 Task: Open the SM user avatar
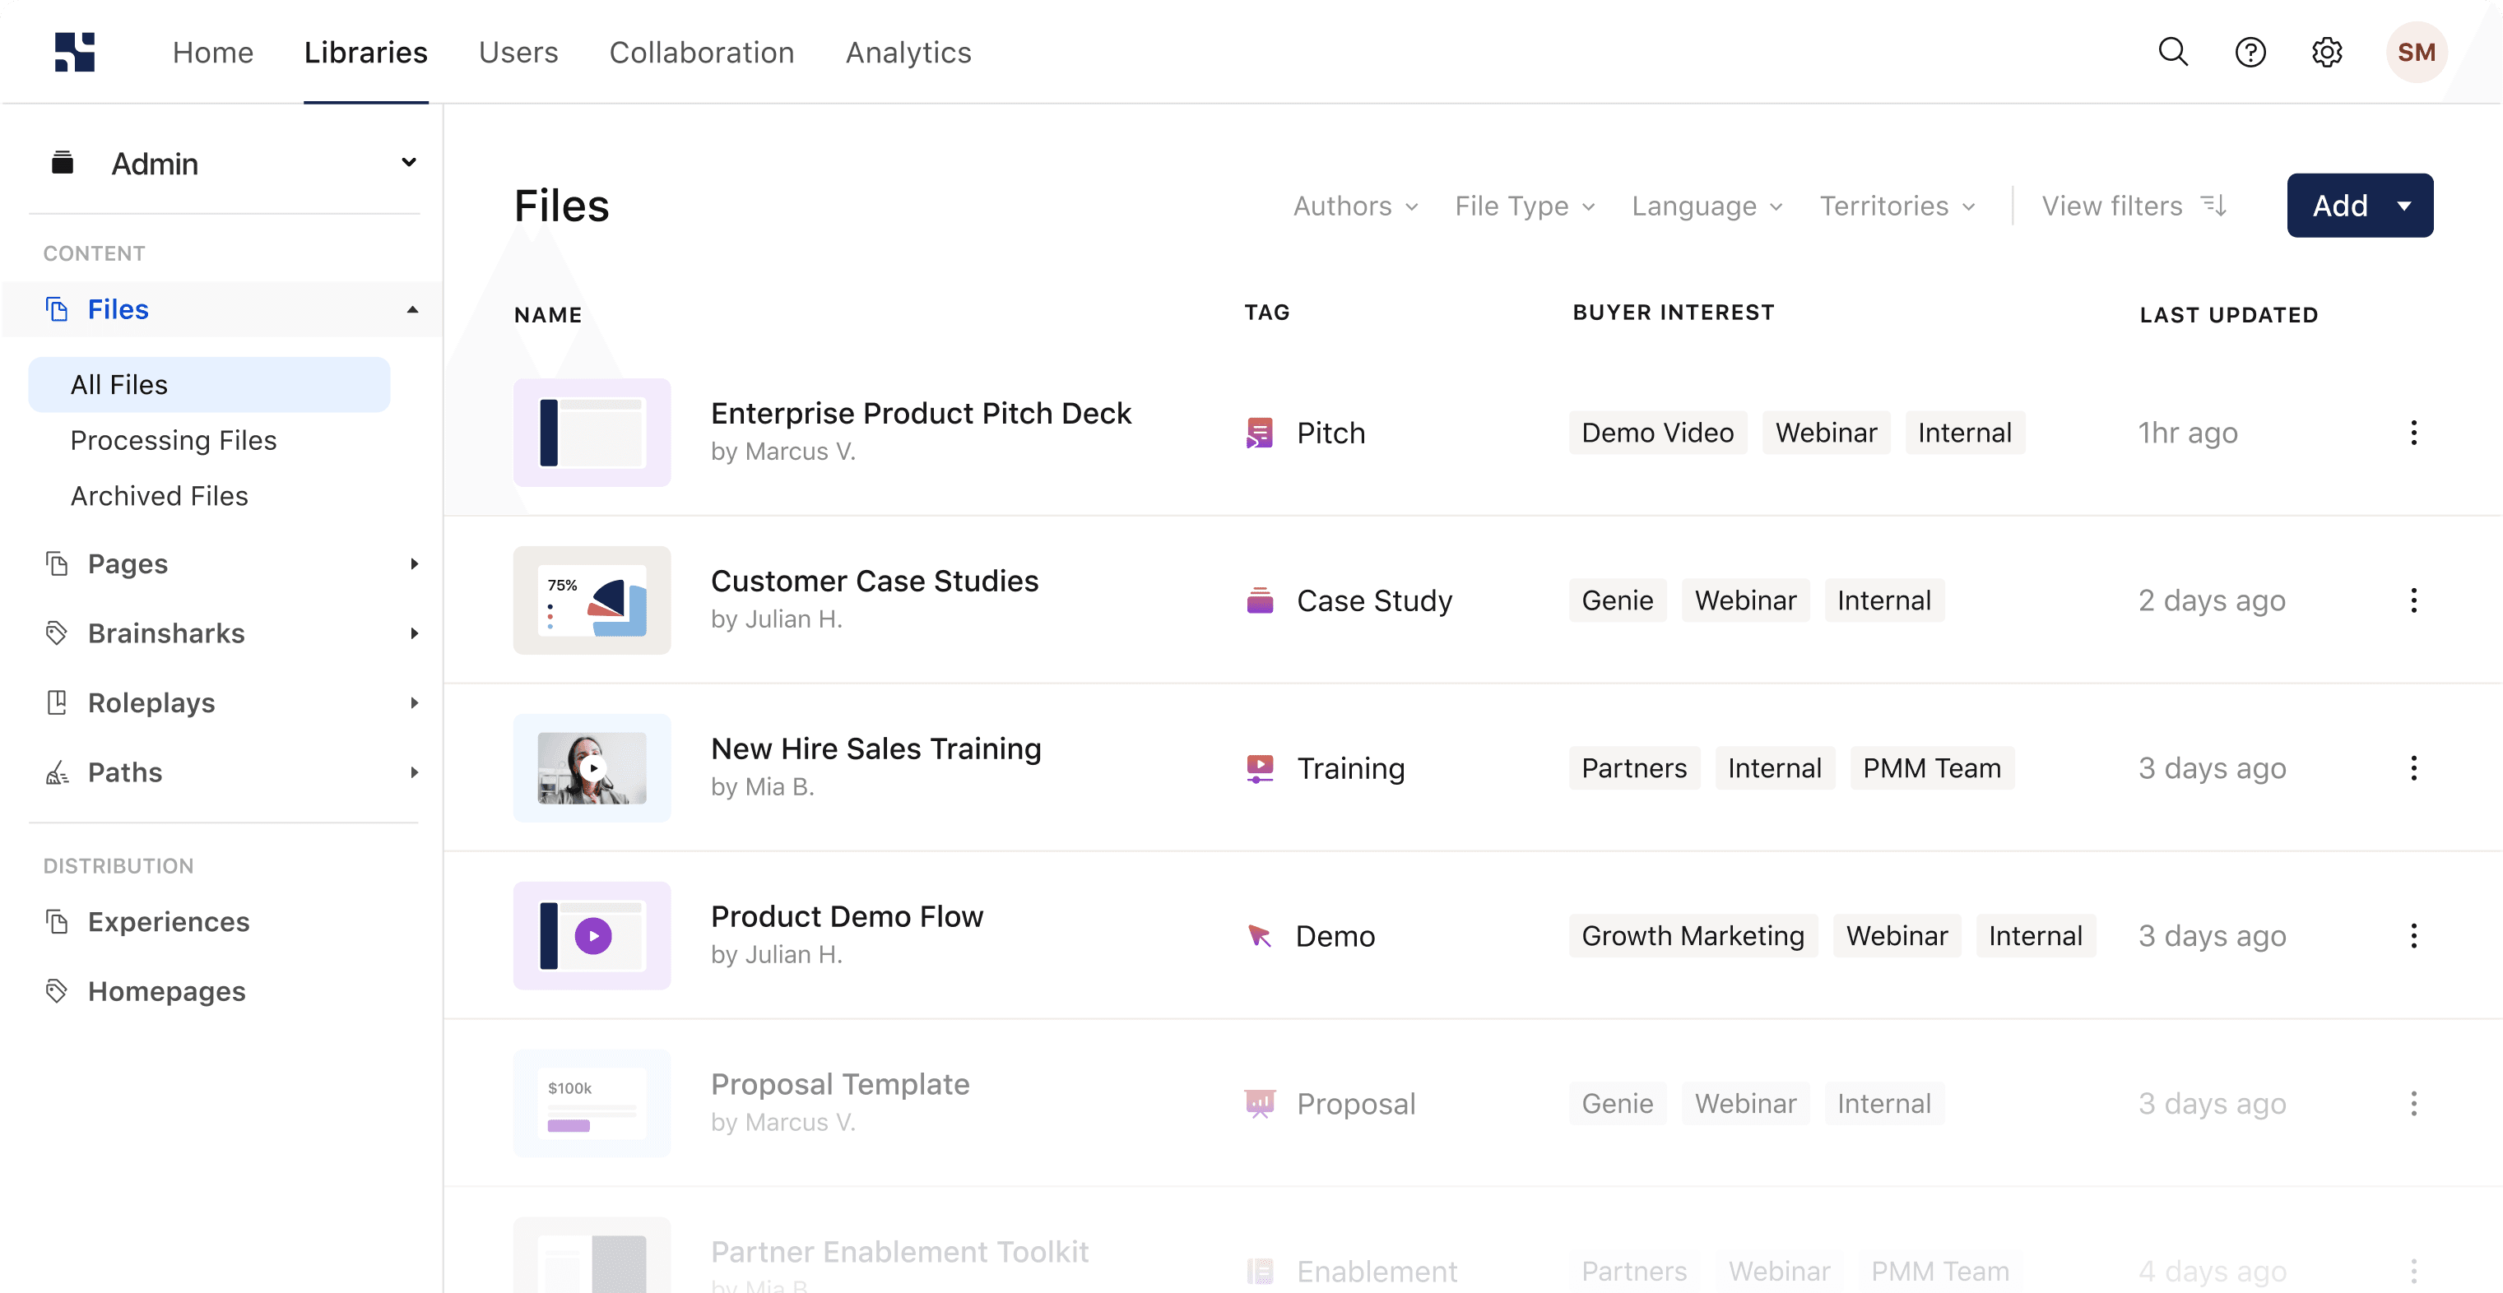pyautogui.click(x=2417, y=52)
